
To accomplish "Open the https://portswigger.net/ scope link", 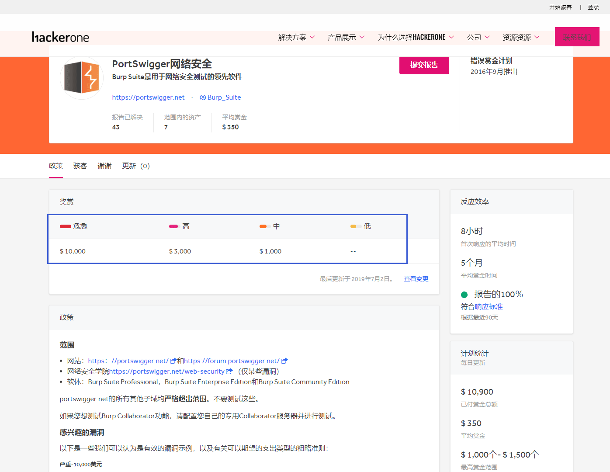I will tap(128, 361).
